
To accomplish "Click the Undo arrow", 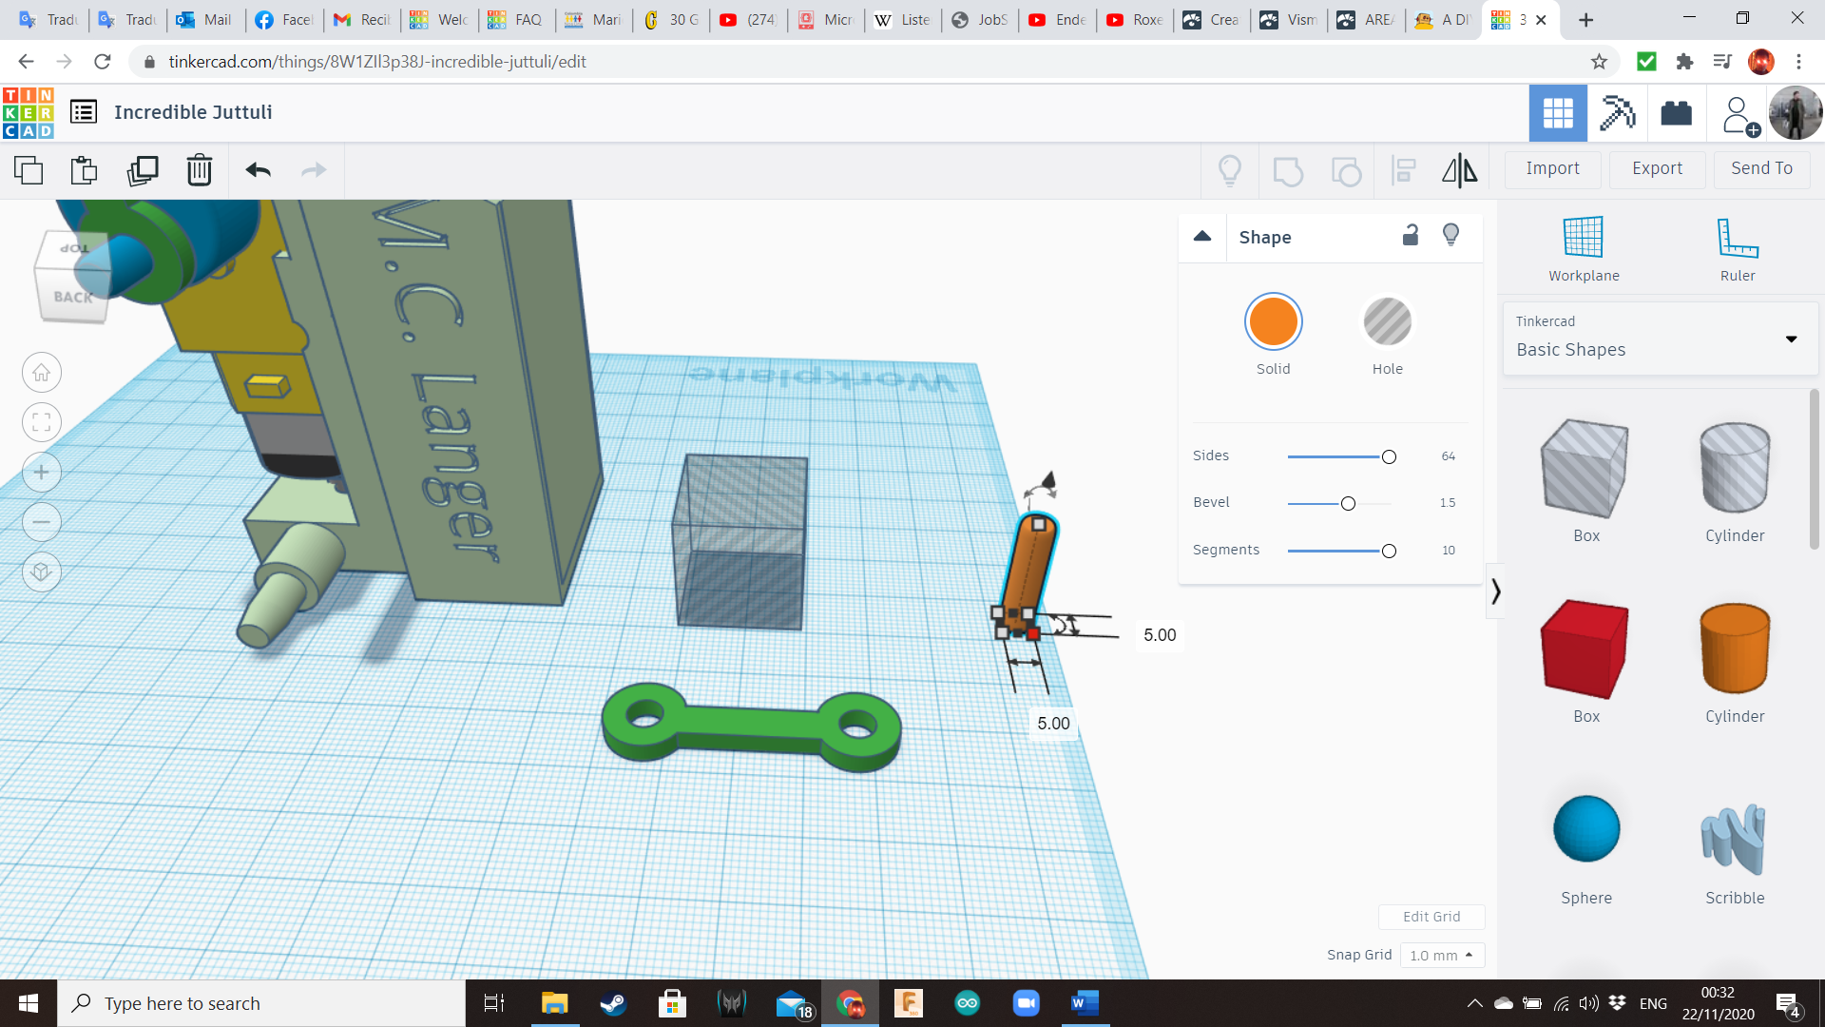I will click(258, 171).
